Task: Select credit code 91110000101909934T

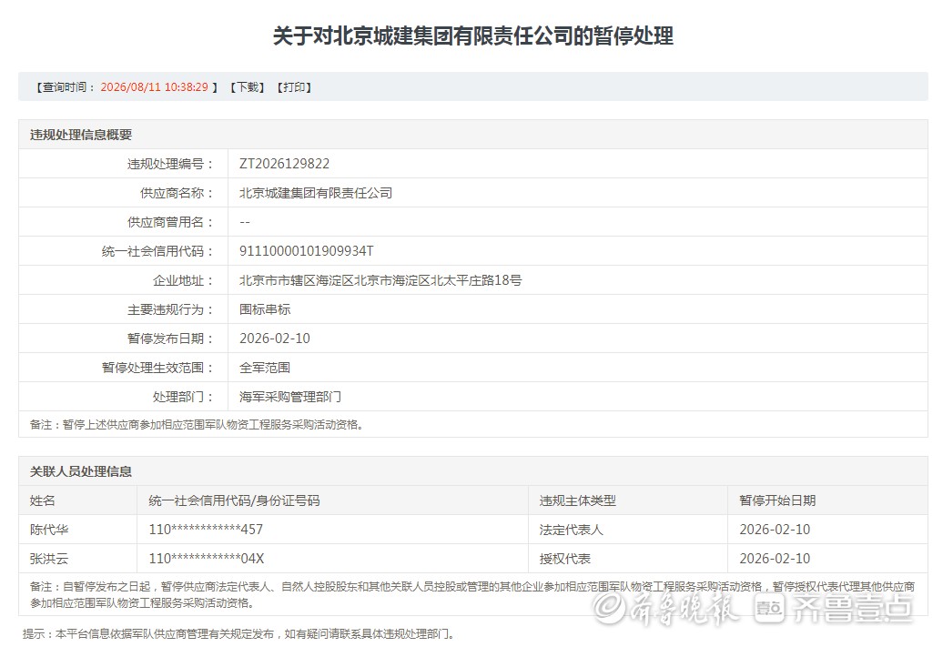Action: pyautogui.click(x=307, y=251)
